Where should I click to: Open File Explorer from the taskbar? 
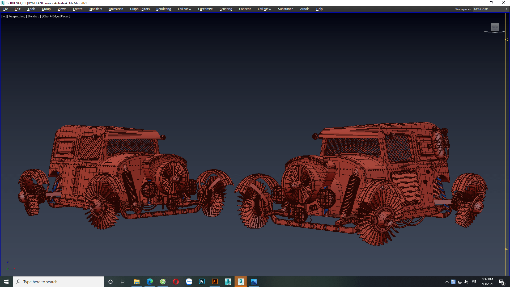137,282
